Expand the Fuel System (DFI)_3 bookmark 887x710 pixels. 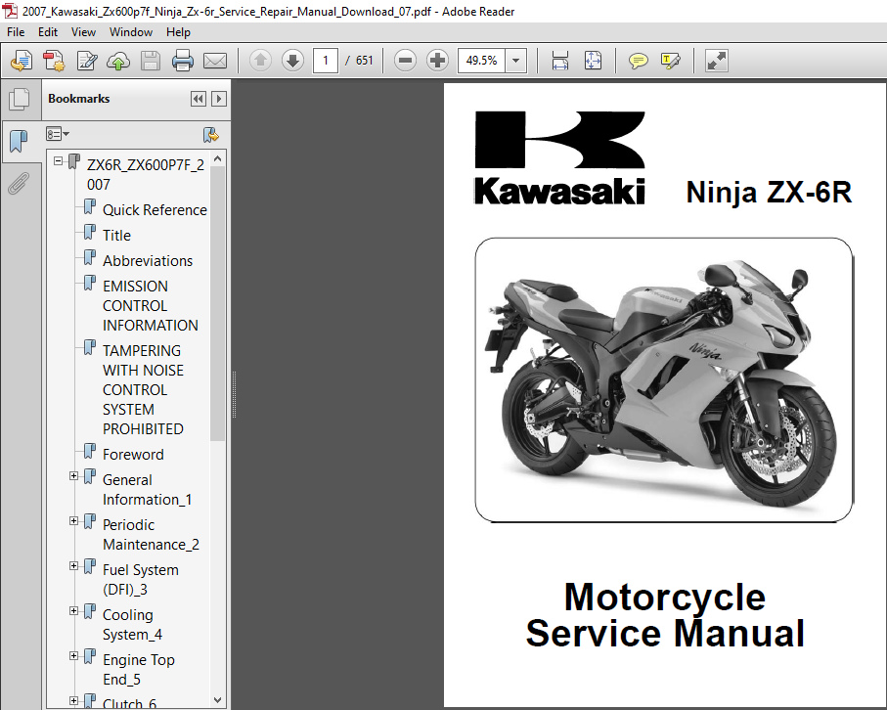[73, 565]
